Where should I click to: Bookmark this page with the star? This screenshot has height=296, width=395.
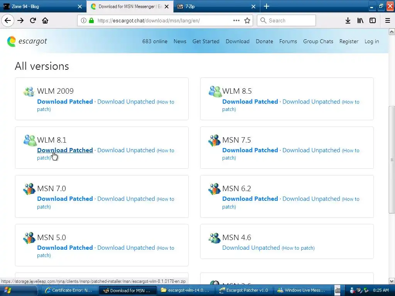(x=247, y=21)
